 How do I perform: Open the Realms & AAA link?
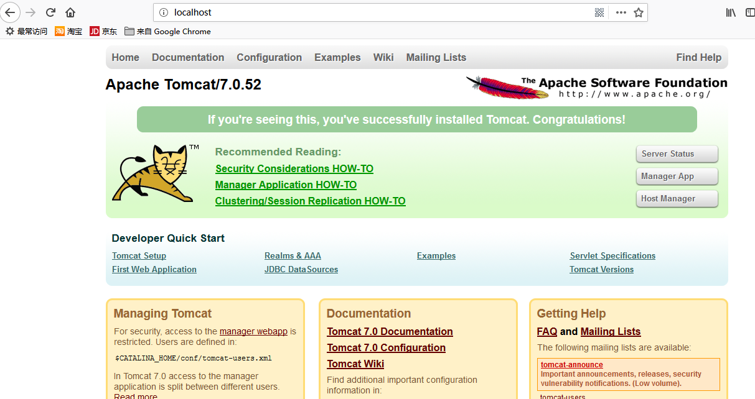293,255
